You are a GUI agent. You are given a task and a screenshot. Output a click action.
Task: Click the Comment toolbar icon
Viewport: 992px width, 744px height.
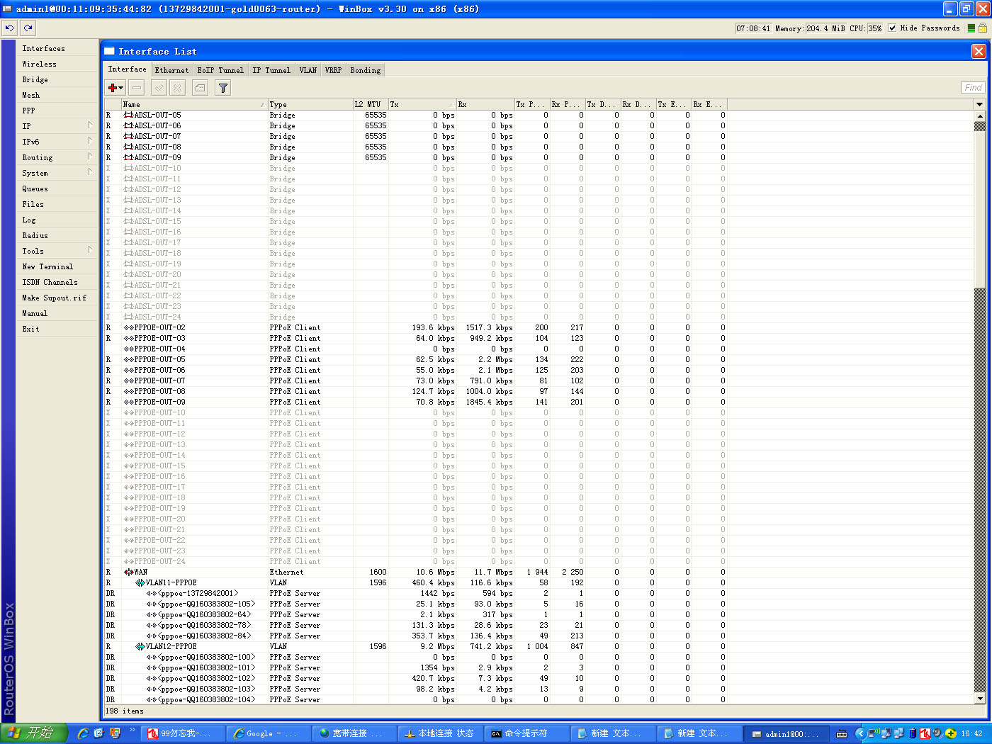[x=201, y=88]
